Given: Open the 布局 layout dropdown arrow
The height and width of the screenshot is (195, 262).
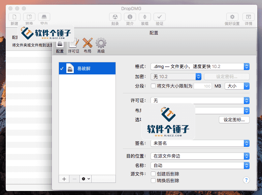Looking at the screenshot, I should click(247, 110).
